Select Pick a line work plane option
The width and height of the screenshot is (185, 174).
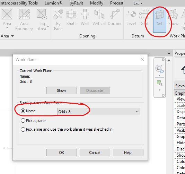click(23, 129)
